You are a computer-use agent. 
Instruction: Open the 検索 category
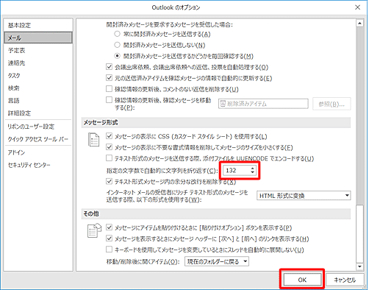(38, 88)
